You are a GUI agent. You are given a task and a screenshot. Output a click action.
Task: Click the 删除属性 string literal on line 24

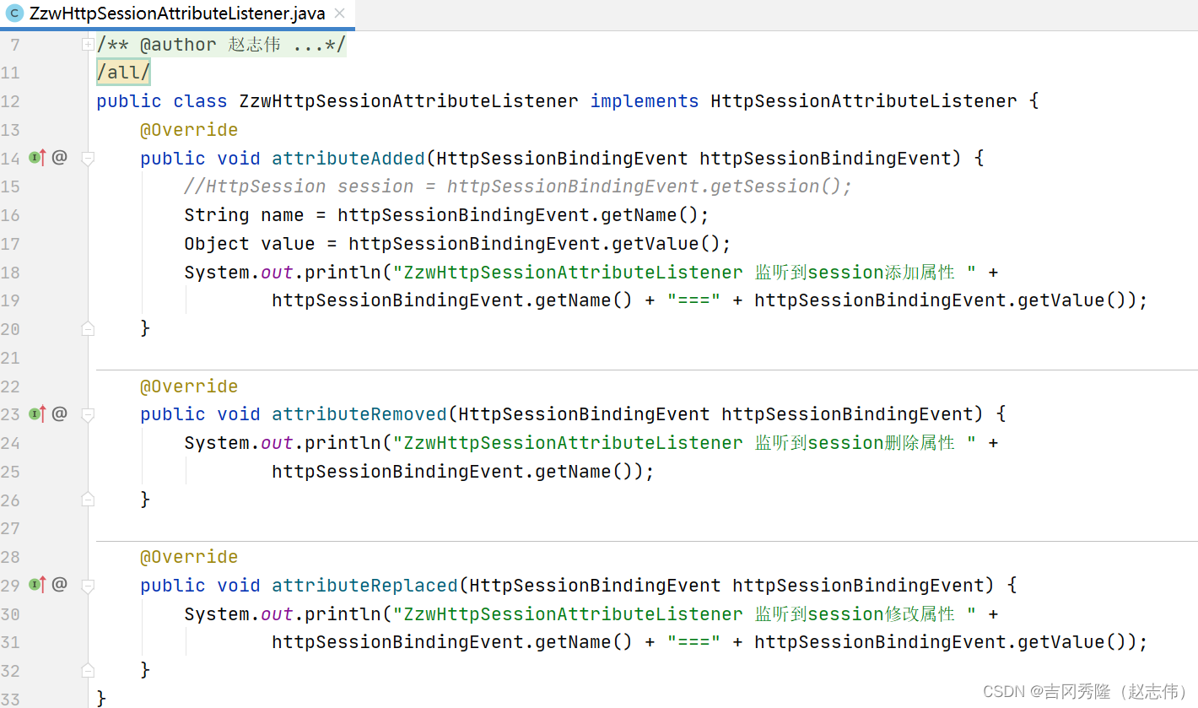point(685,443)
